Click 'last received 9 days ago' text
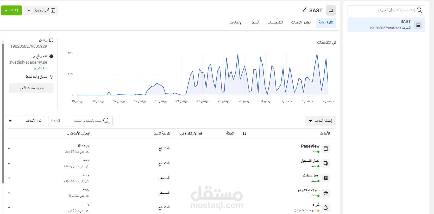 (x=79, y=211)
